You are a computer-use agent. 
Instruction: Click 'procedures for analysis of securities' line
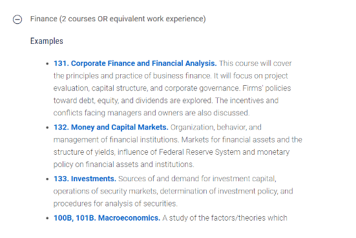coord(116,204)
